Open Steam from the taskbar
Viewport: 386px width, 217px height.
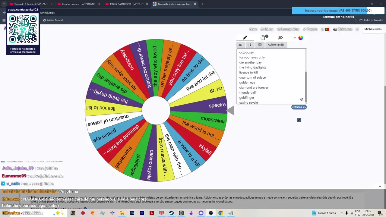pos(171,213)
